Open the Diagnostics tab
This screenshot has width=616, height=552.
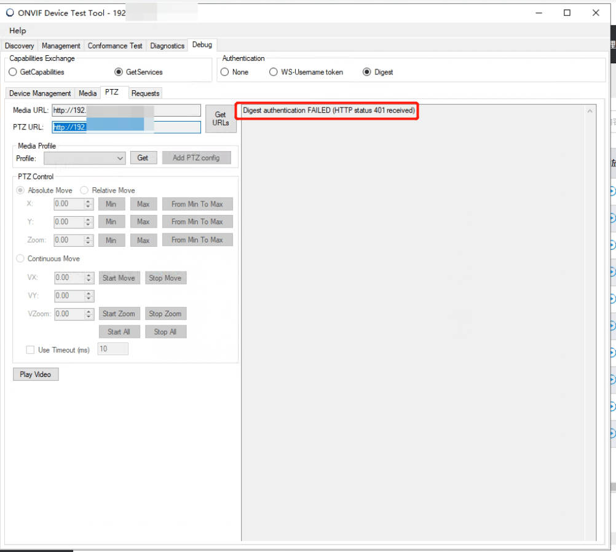coord(167,46)
